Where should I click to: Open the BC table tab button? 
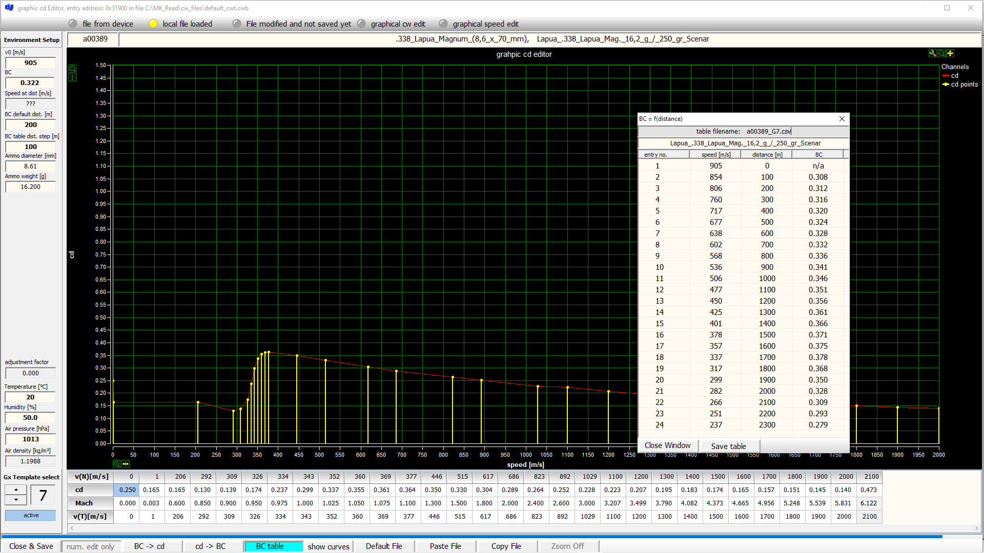pos(270,546)
